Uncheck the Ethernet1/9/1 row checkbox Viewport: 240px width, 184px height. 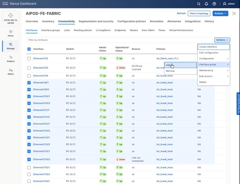29,83
